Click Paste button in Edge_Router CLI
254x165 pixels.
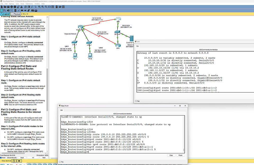click(x=180, y=155)
